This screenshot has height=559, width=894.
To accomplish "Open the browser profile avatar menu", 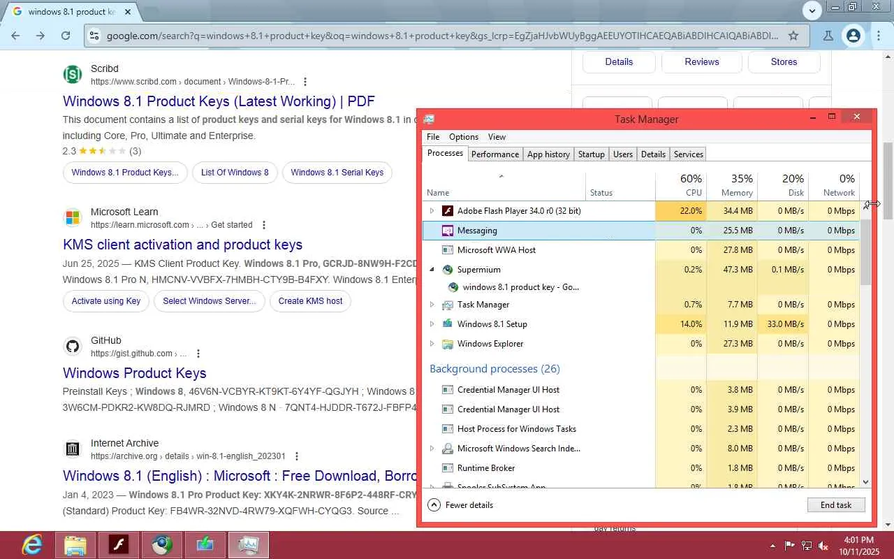I will coord(853,36).
